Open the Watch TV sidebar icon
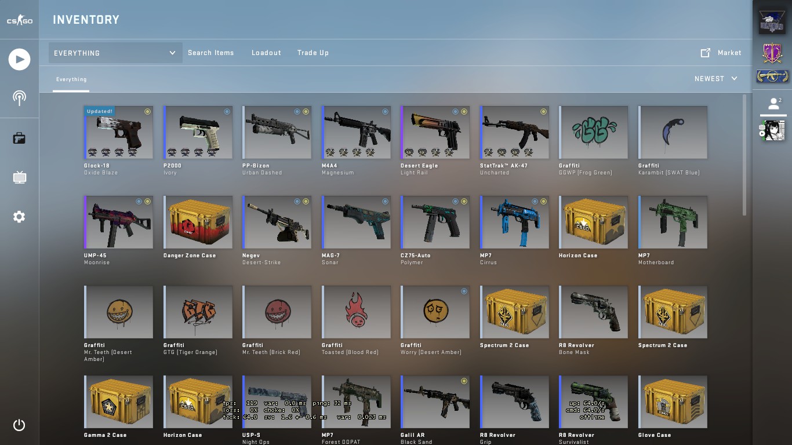Screen dimensions: 792x445 point(19,177)
